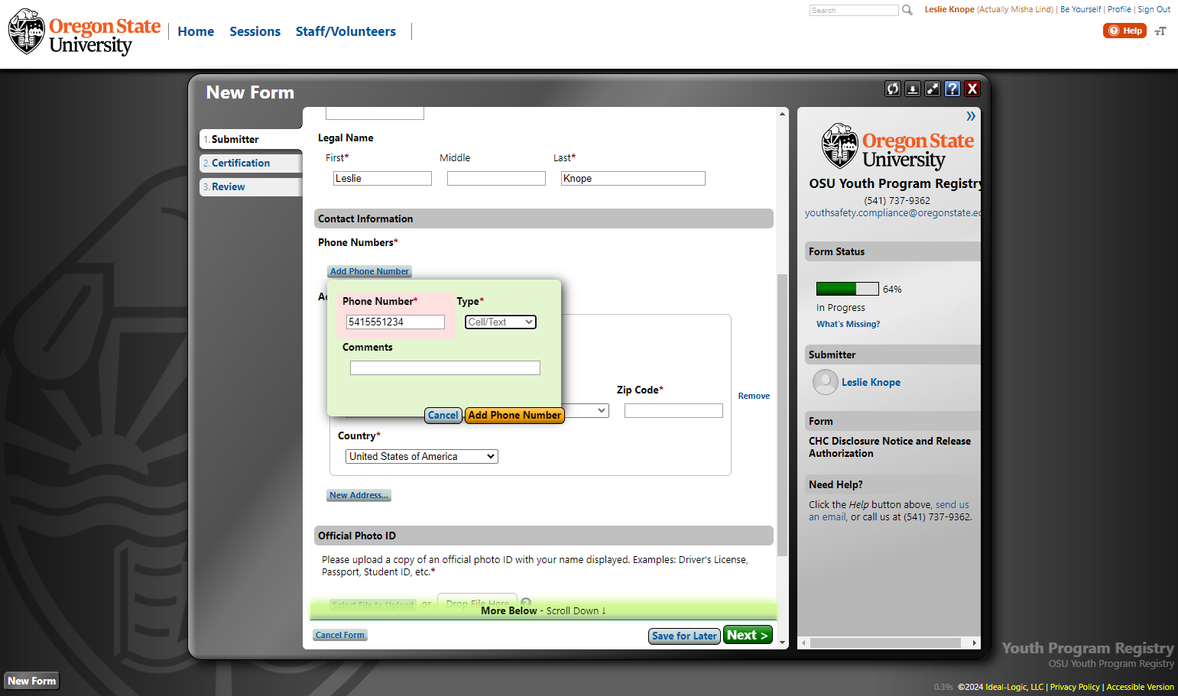Click the text size adjustment icon

click(x=1160, y=31)
